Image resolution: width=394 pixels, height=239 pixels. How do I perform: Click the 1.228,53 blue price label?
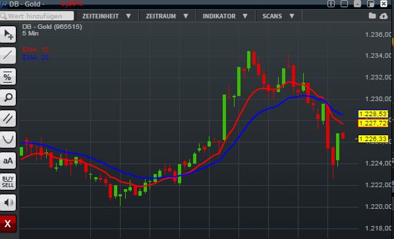click(x=373, y=114)
